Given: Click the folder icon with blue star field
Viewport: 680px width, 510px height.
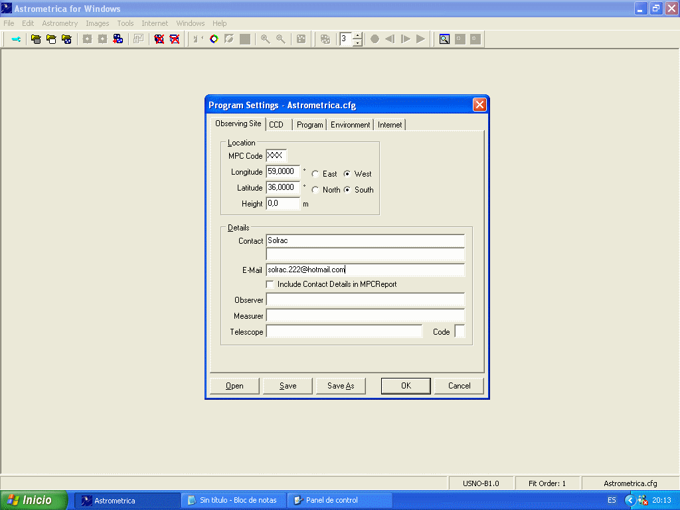Looking at the screenshot, I should point(67,39).
